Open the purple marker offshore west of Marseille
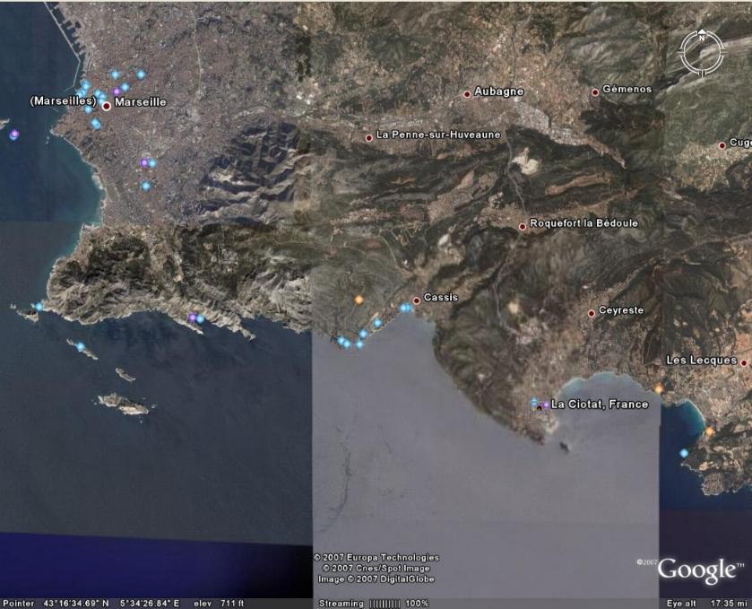 [14, 135]
